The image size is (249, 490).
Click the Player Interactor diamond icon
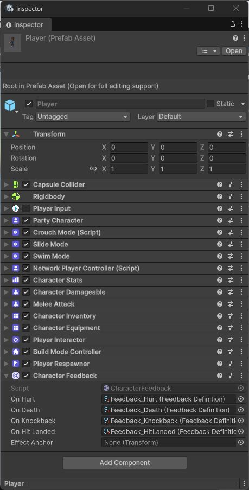16,340
